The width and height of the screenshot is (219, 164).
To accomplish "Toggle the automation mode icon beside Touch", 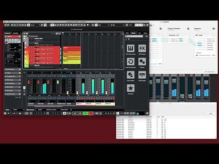I will tap(28, 25).
